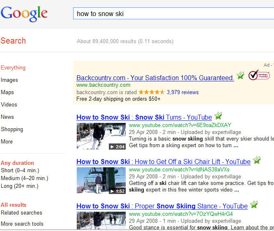Screen dimensions: 274x231
Task: Select the All results option
Action: 14,205
